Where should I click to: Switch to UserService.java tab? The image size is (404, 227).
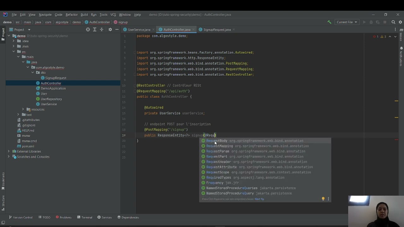tap(139, 29)
